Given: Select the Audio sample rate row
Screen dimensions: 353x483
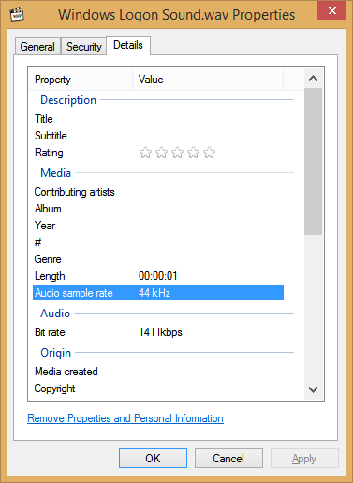Looking at the screenshot, I should coord(158,293).
